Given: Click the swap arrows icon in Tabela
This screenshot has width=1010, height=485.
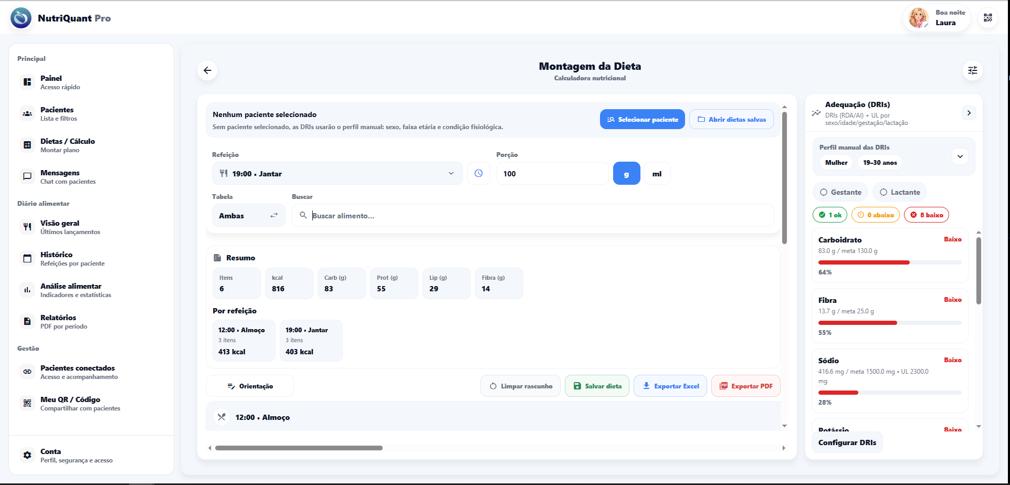Looking at the screenshot, I should click(274, 216).
